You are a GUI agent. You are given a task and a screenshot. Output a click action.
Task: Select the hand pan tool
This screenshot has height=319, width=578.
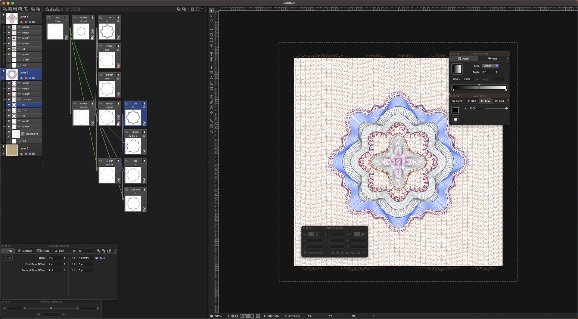pyautogui.click(x=211, y=126)
